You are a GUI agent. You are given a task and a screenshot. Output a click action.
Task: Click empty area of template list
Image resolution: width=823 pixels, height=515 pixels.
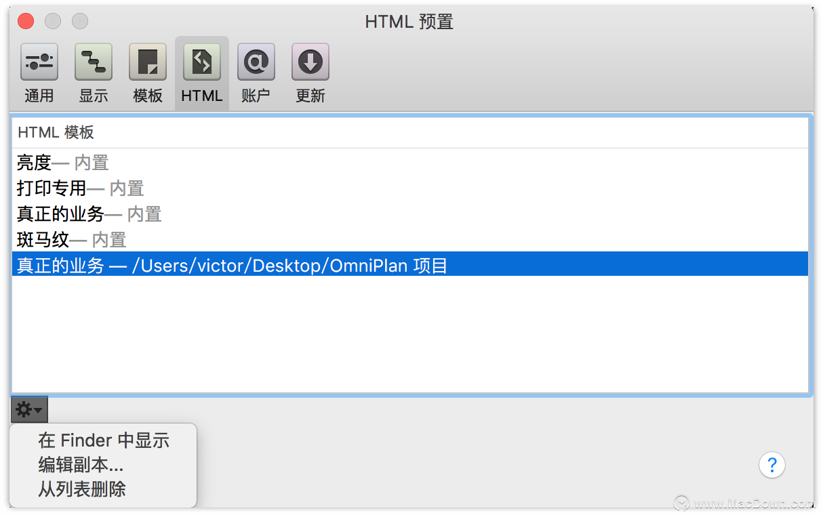[410, 333]
